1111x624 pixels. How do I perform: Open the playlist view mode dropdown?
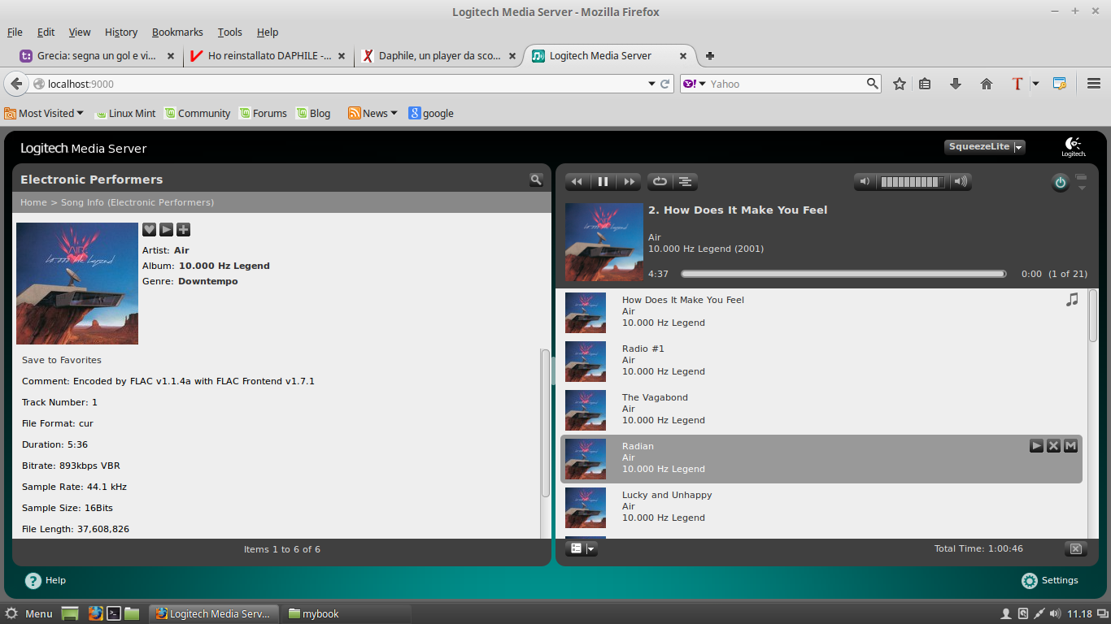pos(582,549)
